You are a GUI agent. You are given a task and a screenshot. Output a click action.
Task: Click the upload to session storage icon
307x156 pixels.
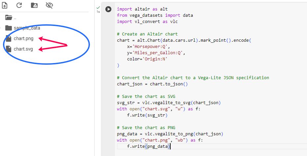(5, 5)
